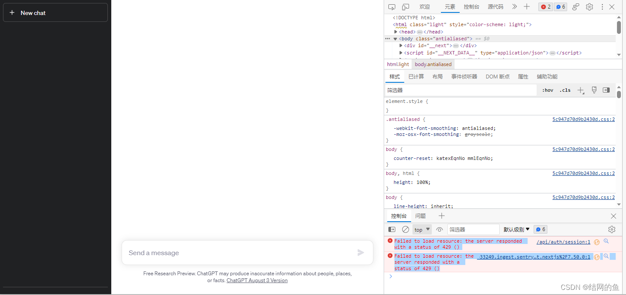
Task: Click the ChatGPT August 3 Version link
Action: coord(257,280)
